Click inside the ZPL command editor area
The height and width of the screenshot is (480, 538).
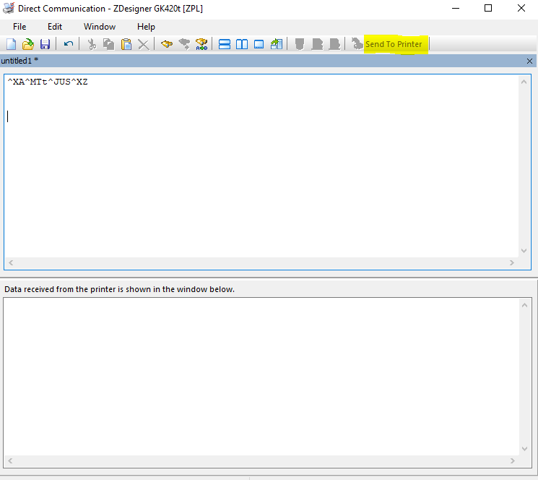pyautogui.click(x=260, y=166)
